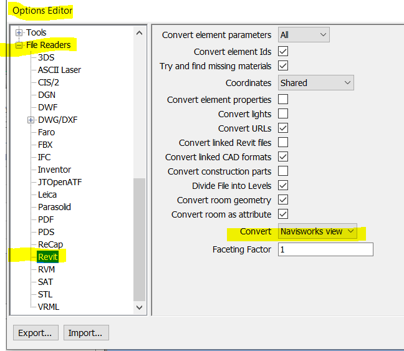Open the FBX reader options

point(46,145)
